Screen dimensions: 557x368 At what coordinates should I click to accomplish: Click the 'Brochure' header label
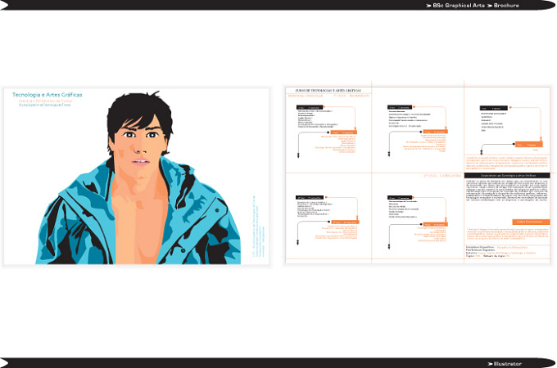click(506, 6)
